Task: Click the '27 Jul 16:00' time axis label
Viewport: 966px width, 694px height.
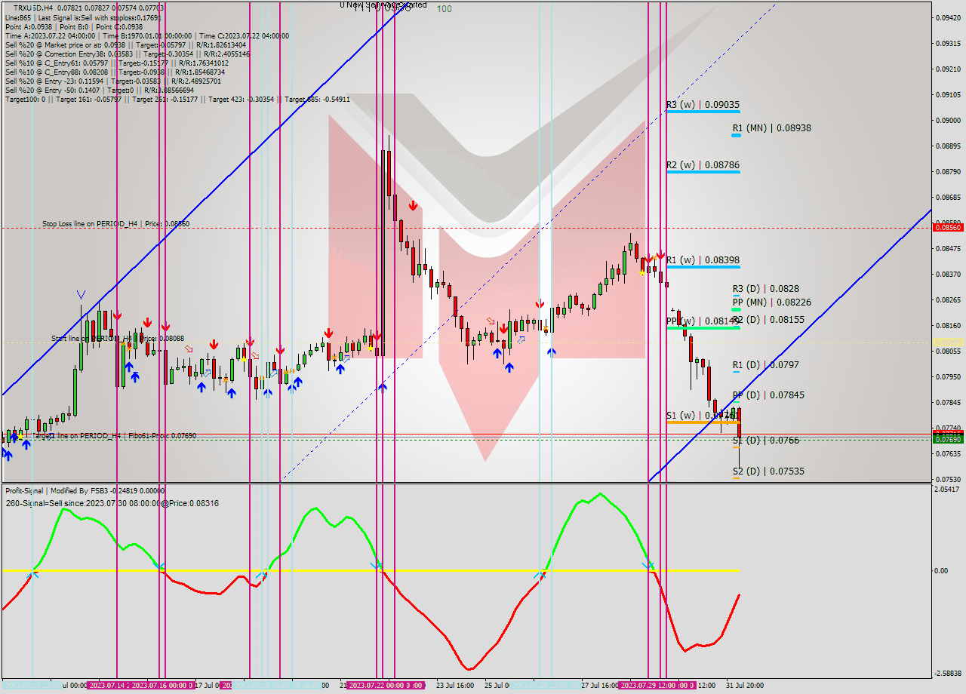Action: [x=601, y=686]
